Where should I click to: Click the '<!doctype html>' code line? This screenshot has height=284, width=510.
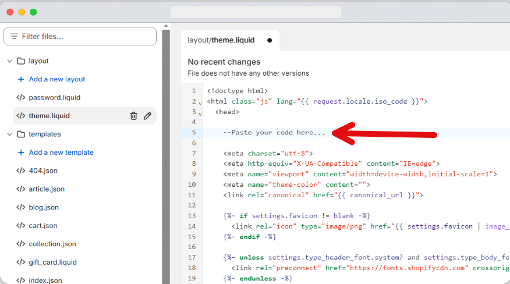238,91
